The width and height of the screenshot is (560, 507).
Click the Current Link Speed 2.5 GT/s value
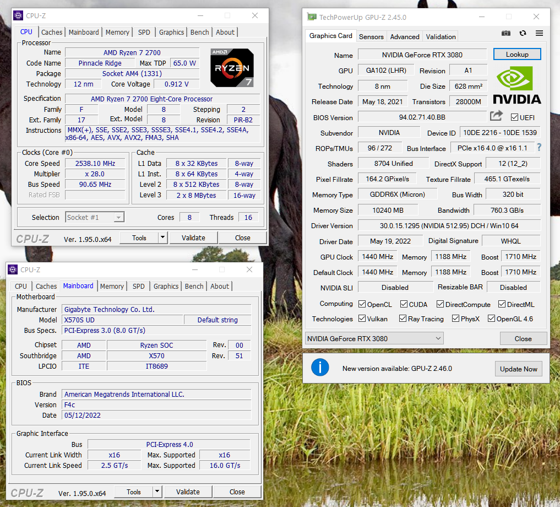pos(115,466)
